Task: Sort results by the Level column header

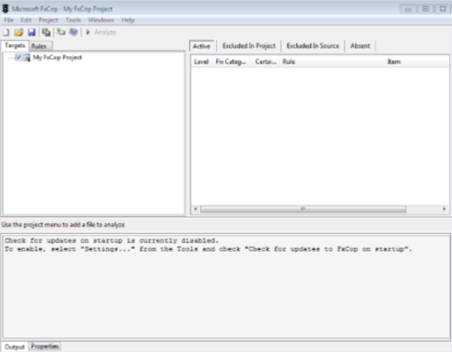Action: pyautogui.click(x=201, y=62)
